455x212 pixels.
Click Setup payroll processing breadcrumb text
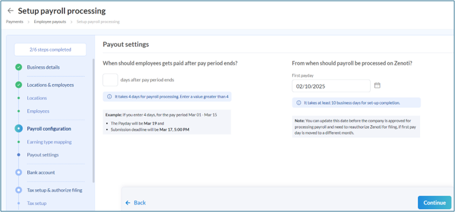click(98, 22)
